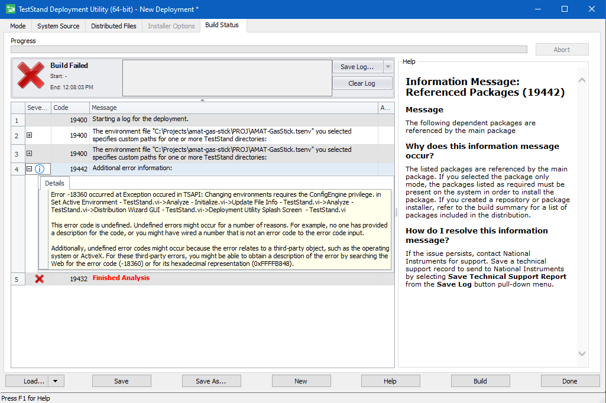Click the Help button at the bottom
606x403 pixels.
point(390,381)
